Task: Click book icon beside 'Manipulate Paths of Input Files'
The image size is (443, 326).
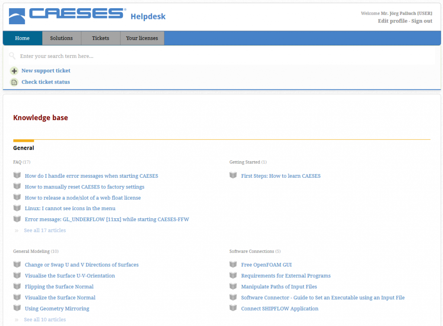Action: pyautogui.click(x=233, y=286)
